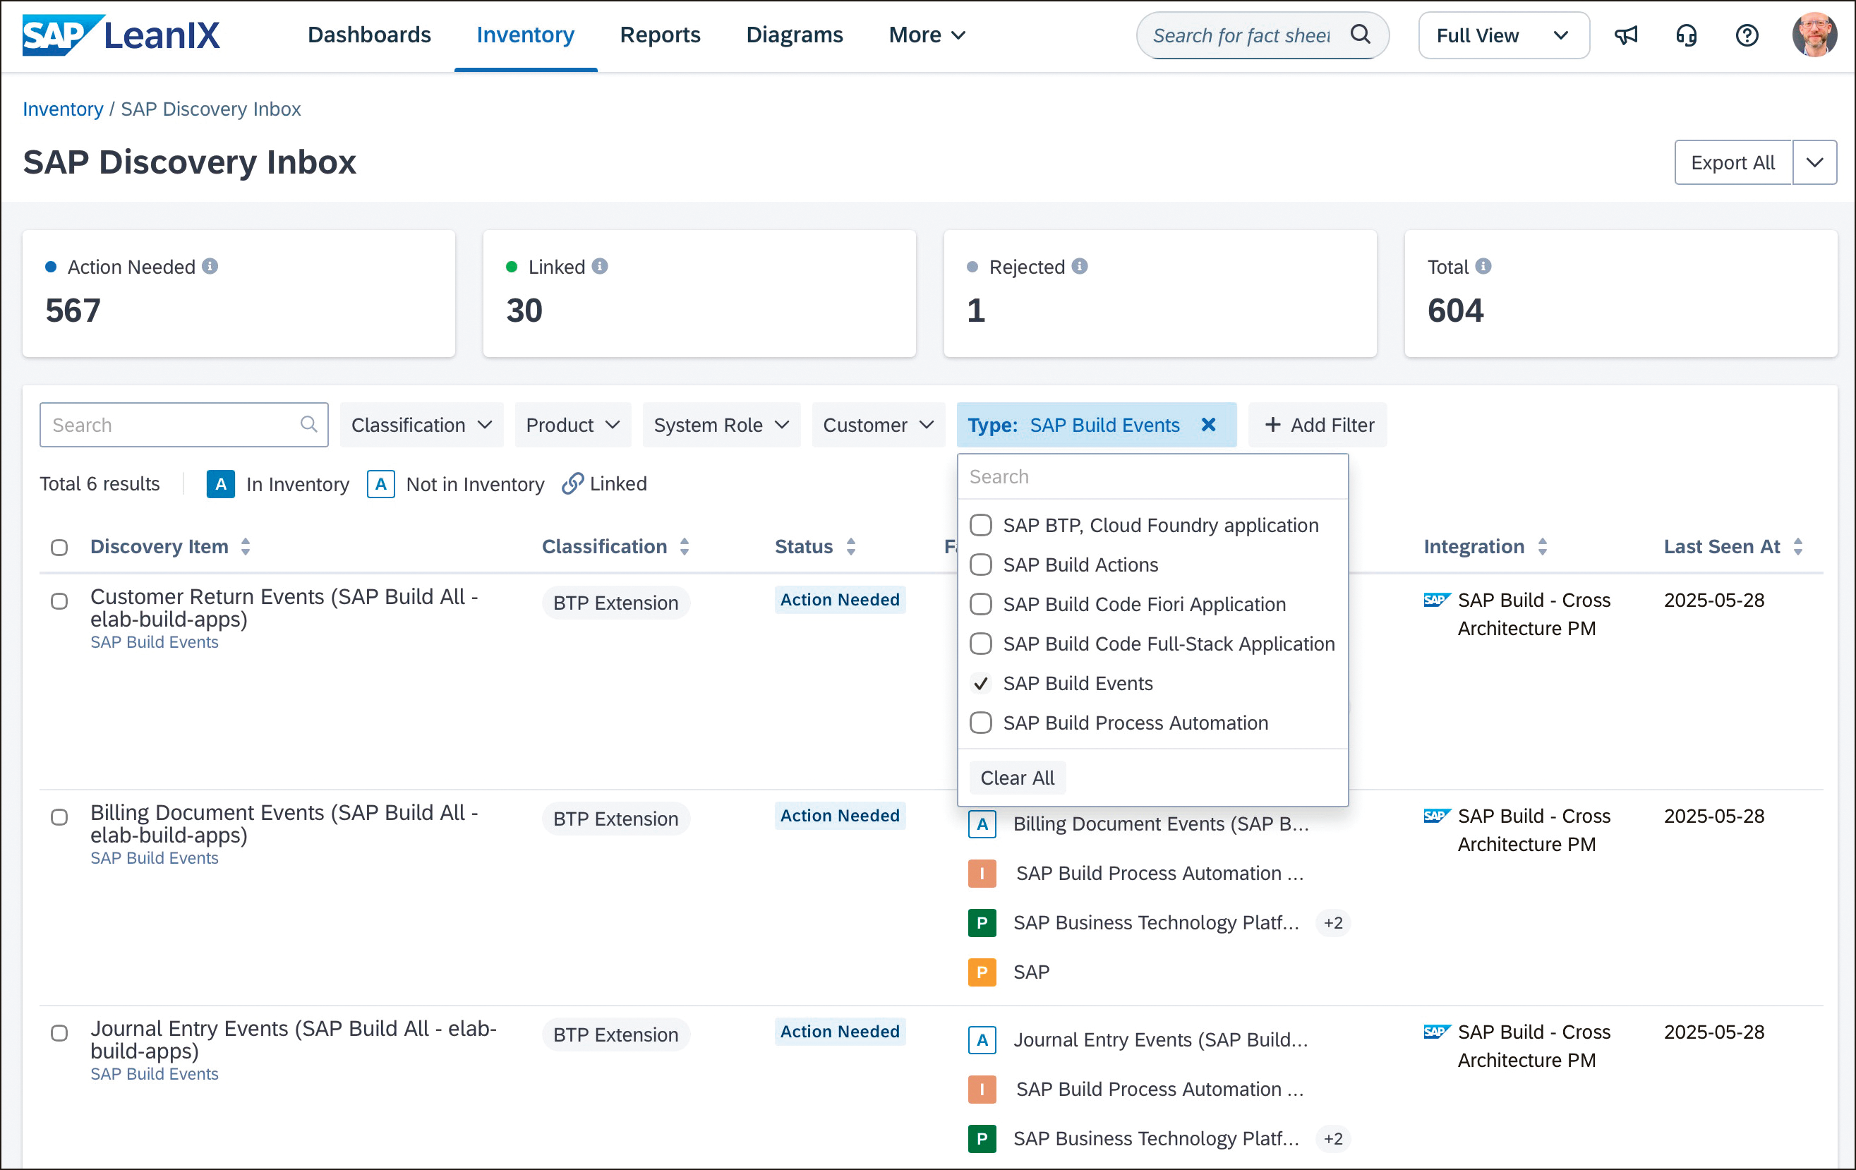Follow the Inventory breadcrumb link
Screen dimensions: 1856x1170
(x=62, y=109)
